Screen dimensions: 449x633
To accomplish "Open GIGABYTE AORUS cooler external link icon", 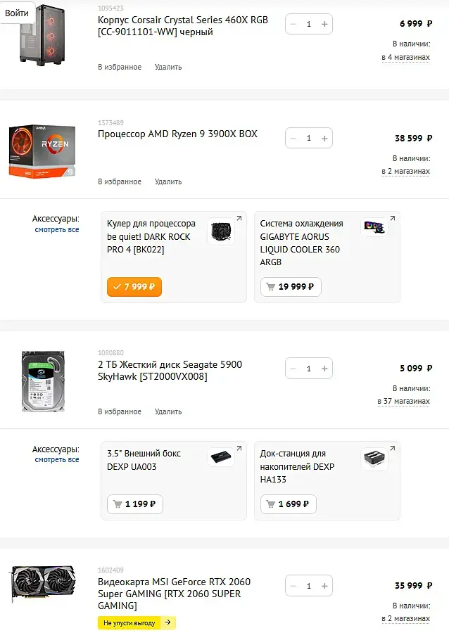I will (392, 219).
